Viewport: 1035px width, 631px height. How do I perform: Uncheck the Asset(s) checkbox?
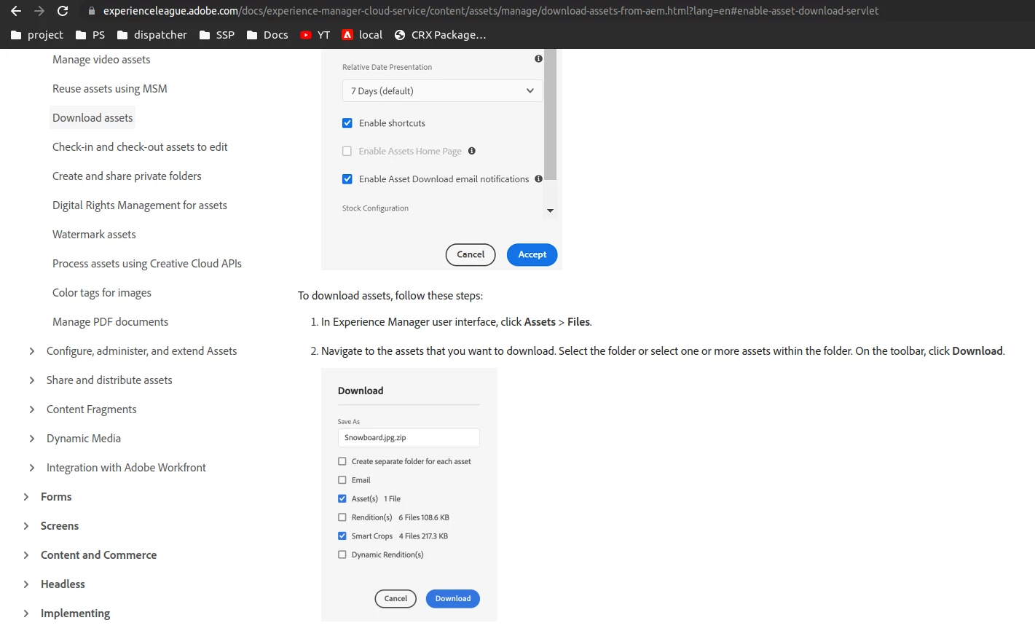tap(342, 498)
